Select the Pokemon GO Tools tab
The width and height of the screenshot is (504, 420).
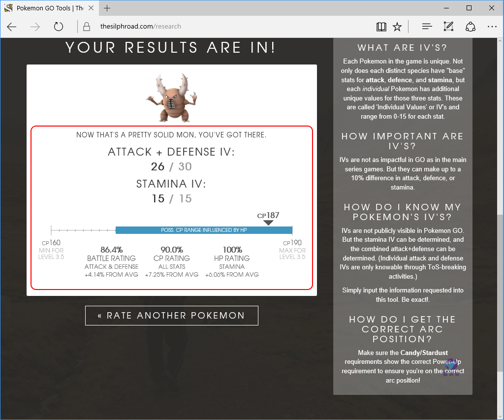click(50, 8)
